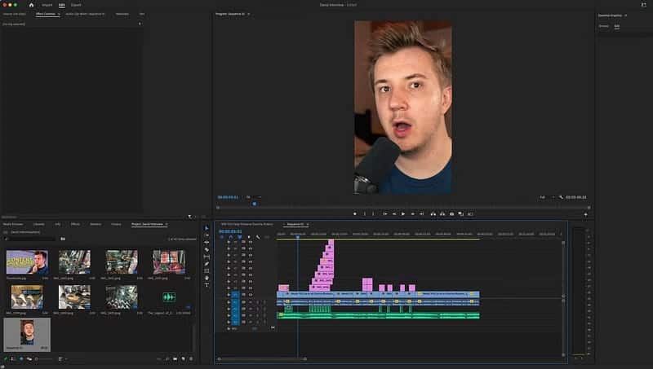Click the Edit tab in Essential Graphics

coord(617,26)
